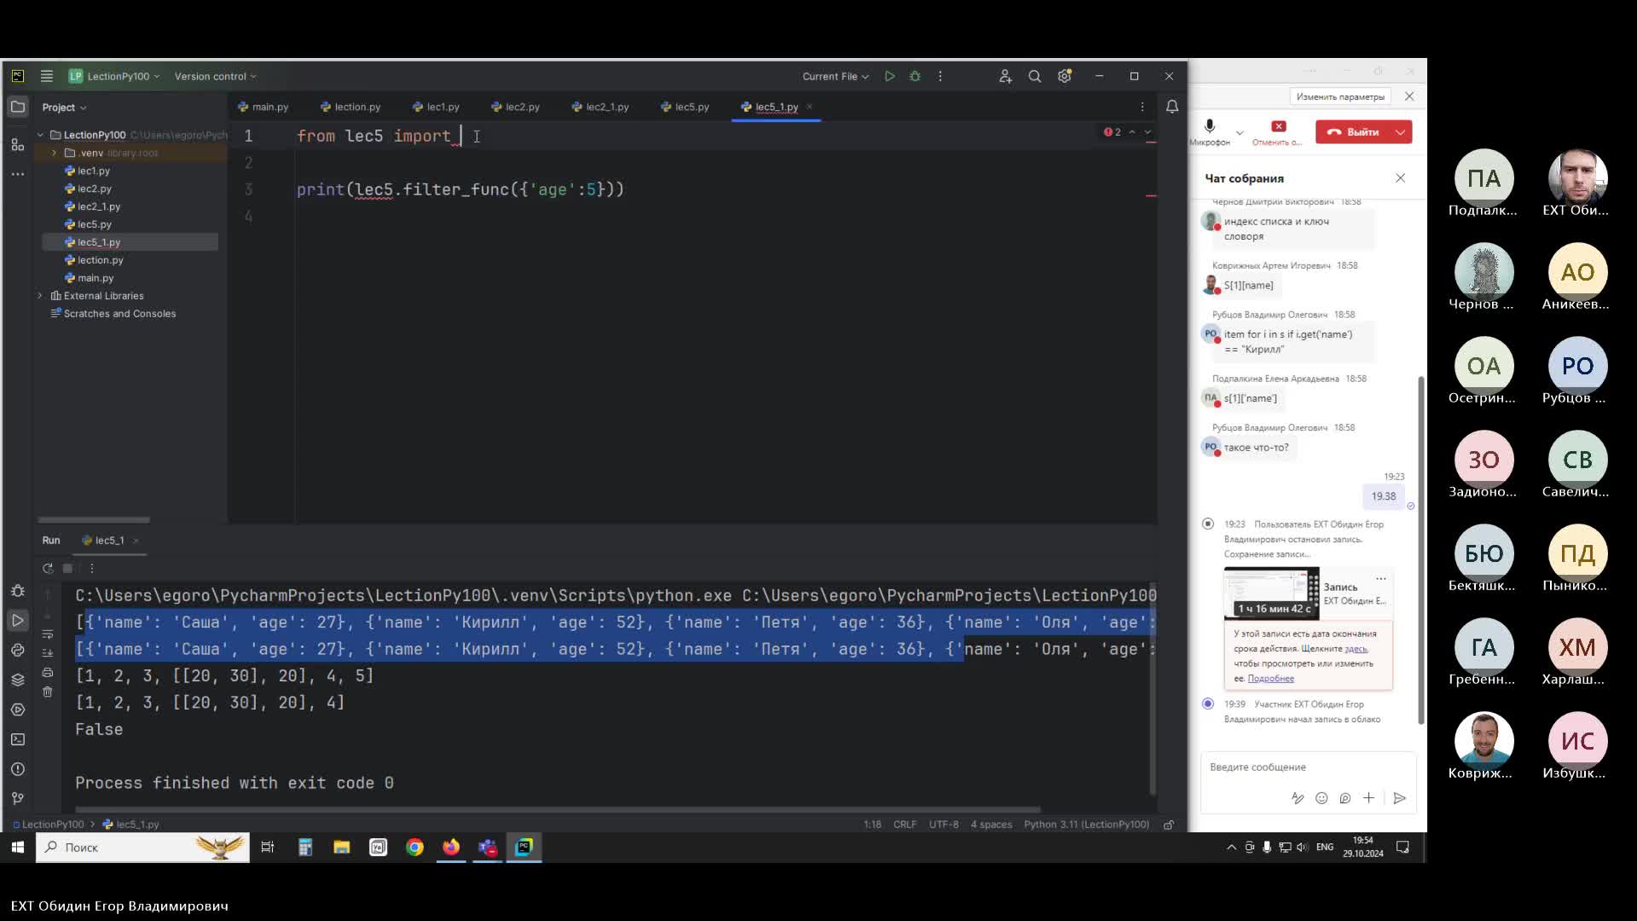Open notifications bell in PyCharm

1172,107
